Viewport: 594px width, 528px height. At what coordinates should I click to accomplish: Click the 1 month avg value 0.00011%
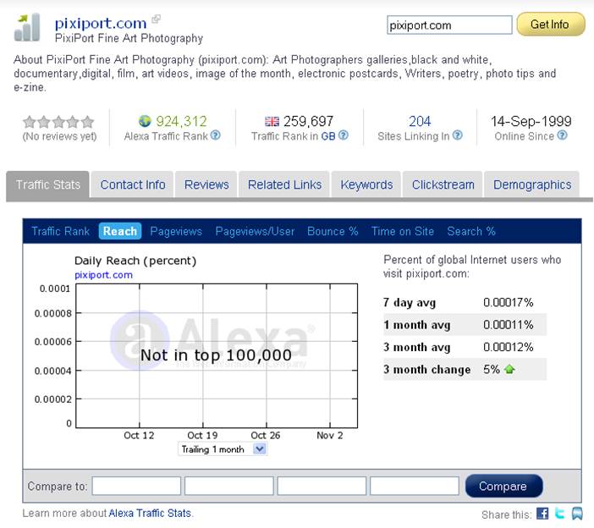tap(508, 325)
